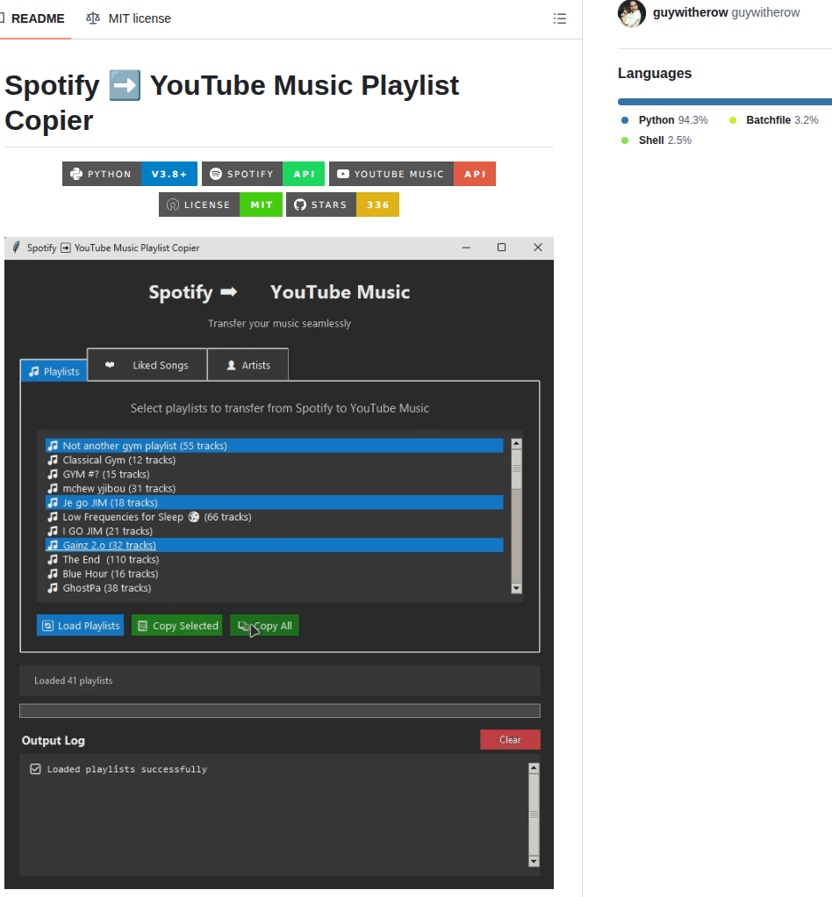
Task: Maximize the Playlist Copier window
Action: click(502, 248)
